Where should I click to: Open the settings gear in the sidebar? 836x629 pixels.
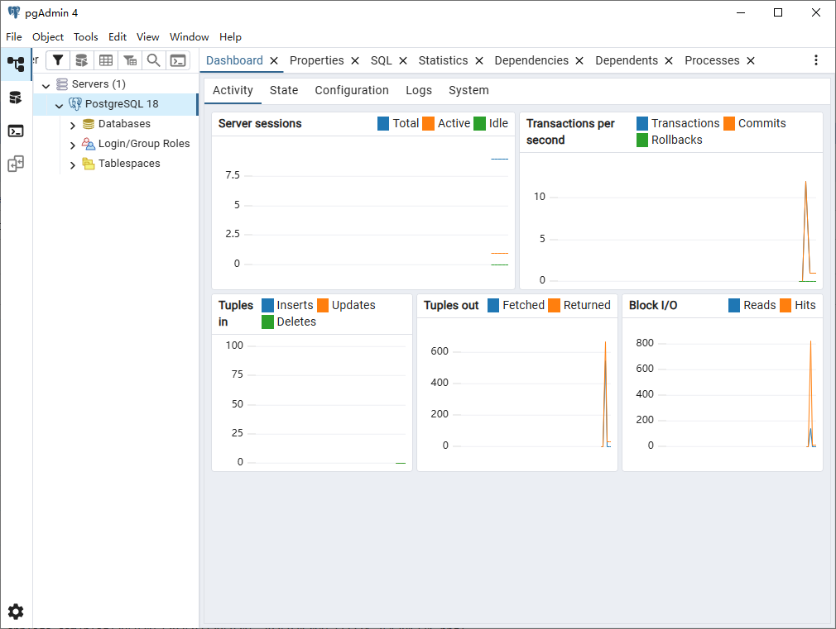coord(16,612)
